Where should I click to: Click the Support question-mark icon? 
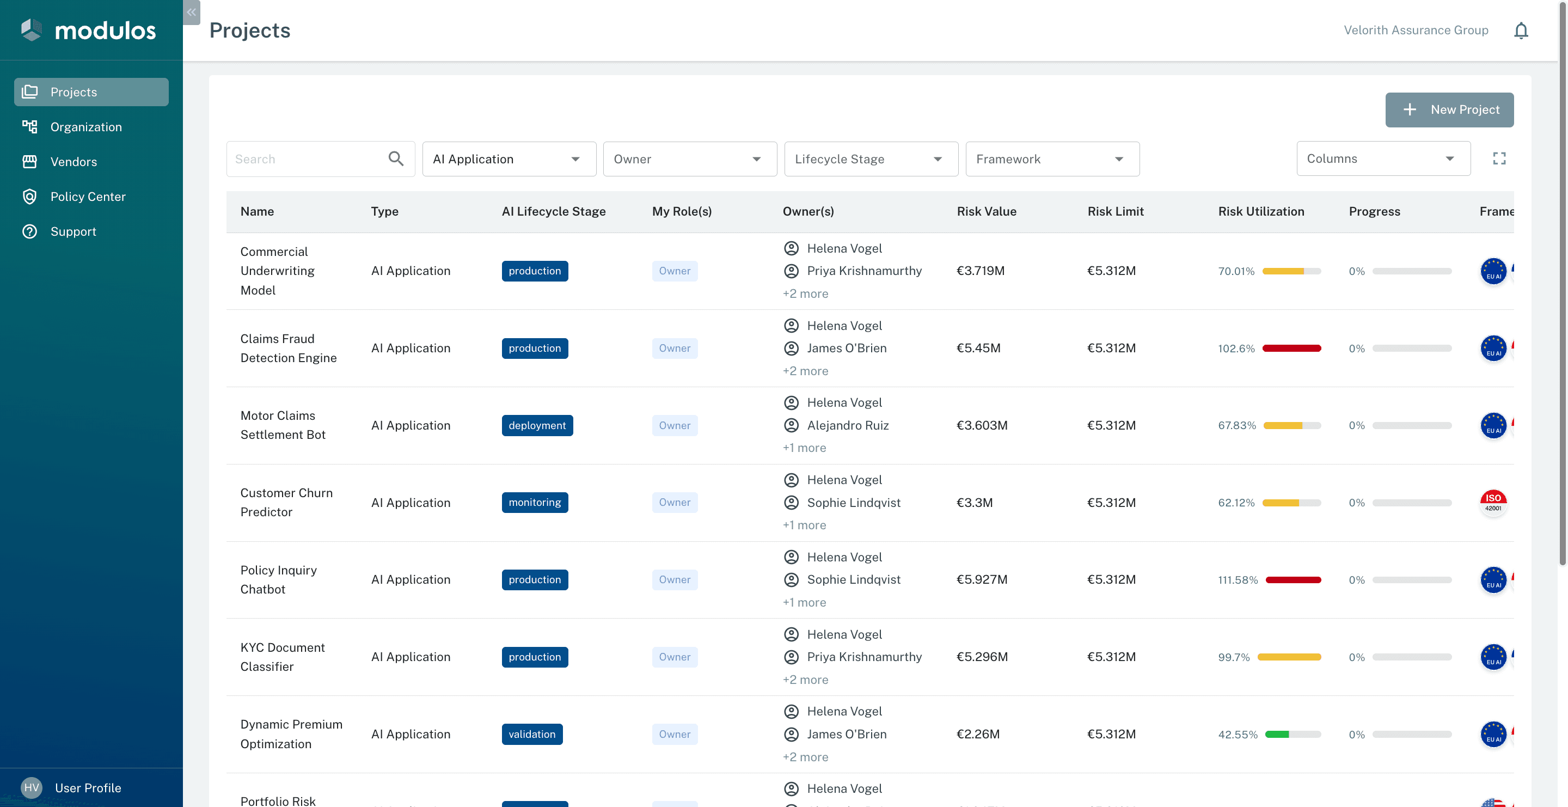tap(30, 231)
